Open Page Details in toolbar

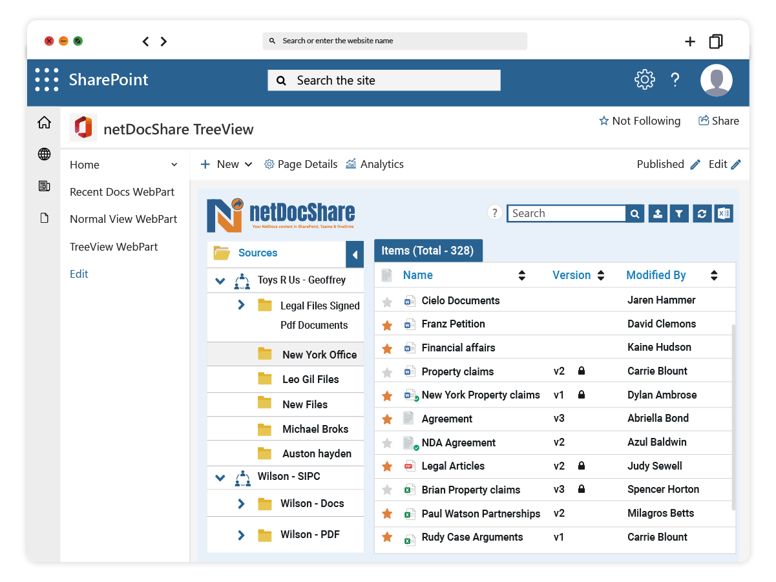301,164
